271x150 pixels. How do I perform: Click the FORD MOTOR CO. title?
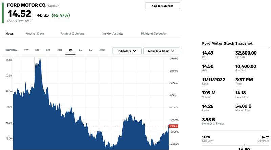27,5
